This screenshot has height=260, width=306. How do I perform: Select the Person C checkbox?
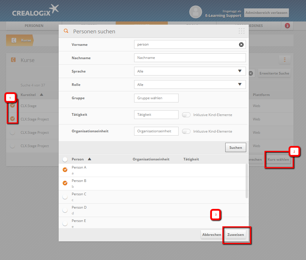[x=65, y=197]
